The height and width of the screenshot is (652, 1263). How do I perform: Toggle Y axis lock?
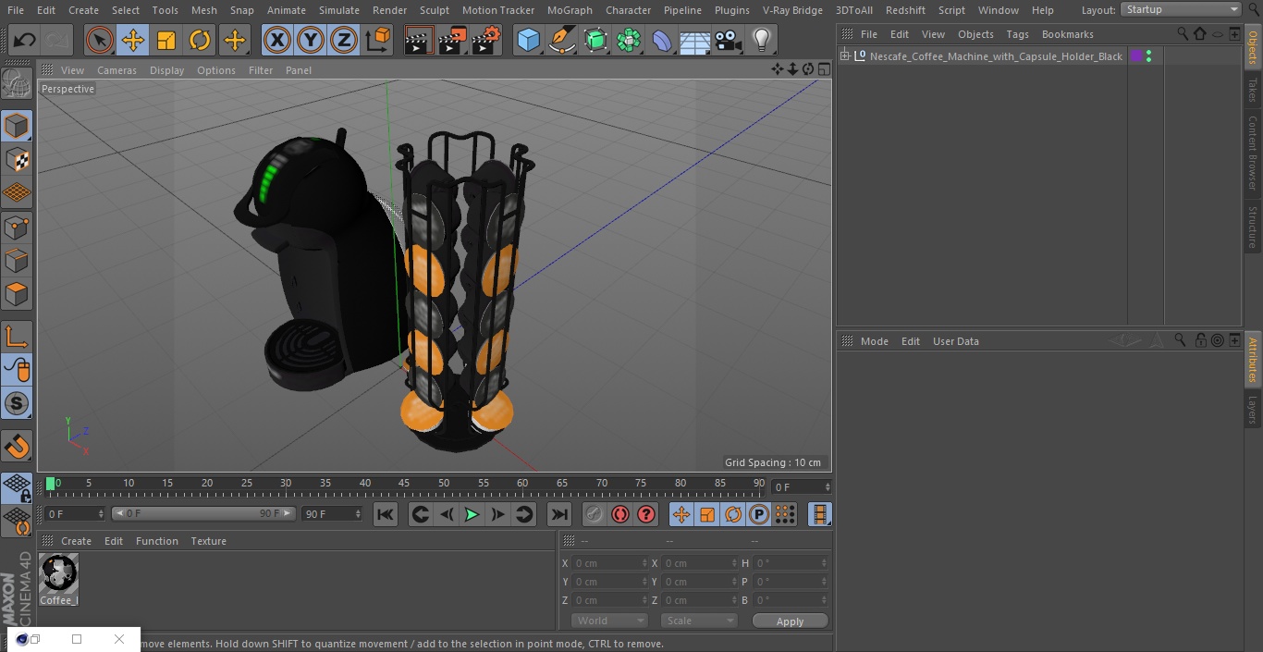(x=311, y=40)
